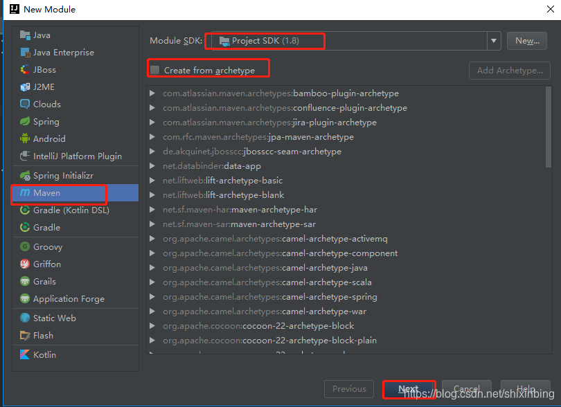Expand jbosscc-seam-archetype entry
Image resolution: width=561 pixels, height=407 pixels.
pyautogui.click(x=152, y=152)
